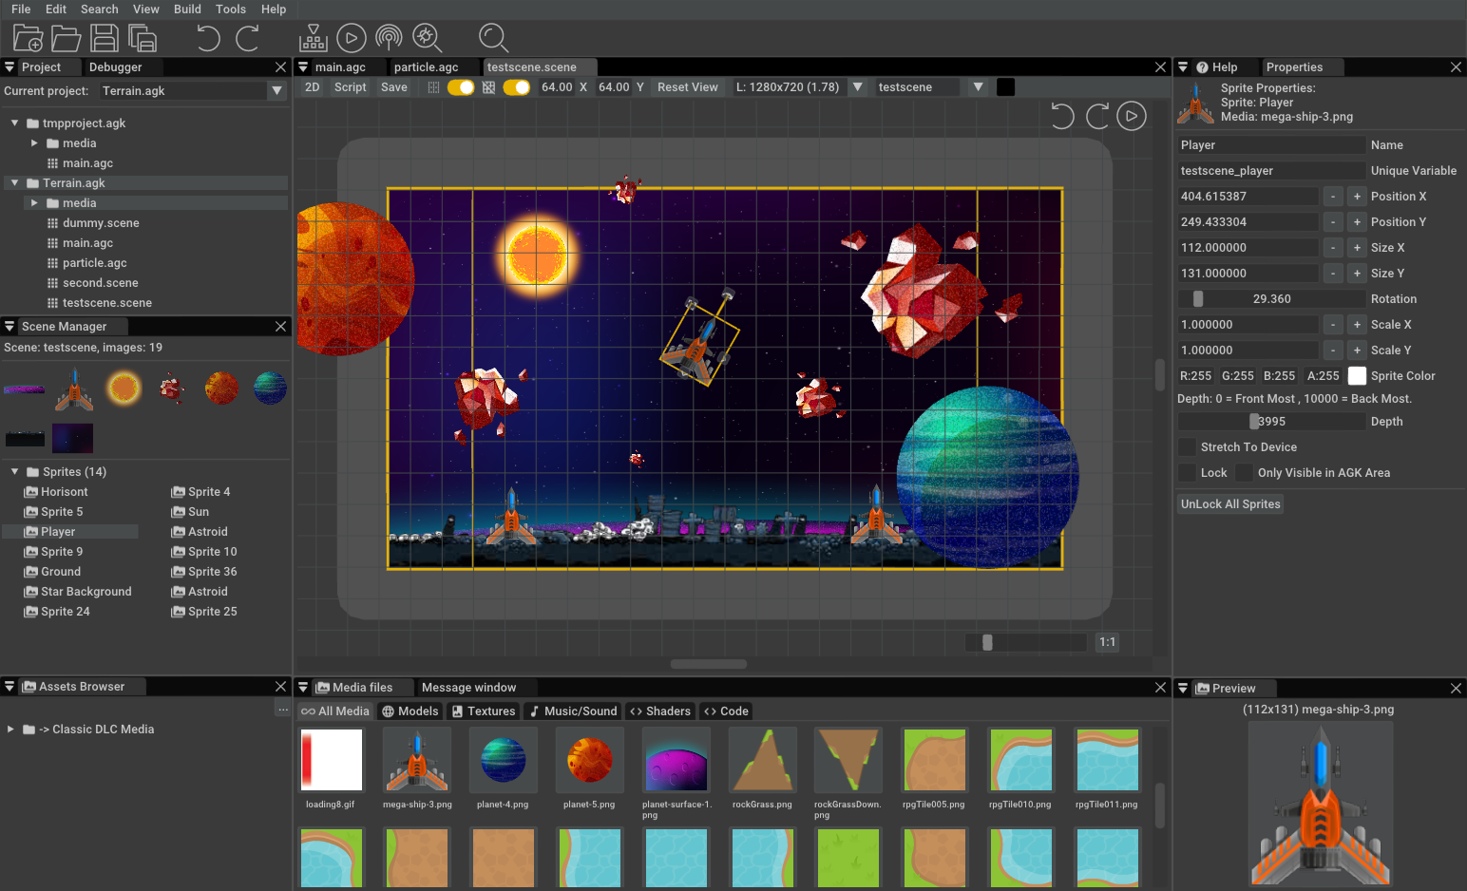Collapse the Sprites (14) group

[15, 472]
